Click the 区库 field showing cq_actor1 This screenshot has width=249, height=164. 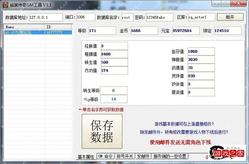[x=201, y=17]
